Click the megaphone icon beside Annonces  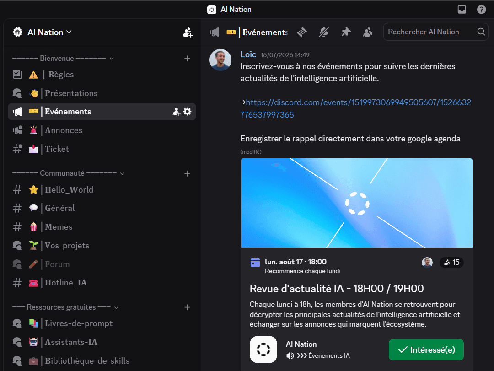(x=18, y=130)
